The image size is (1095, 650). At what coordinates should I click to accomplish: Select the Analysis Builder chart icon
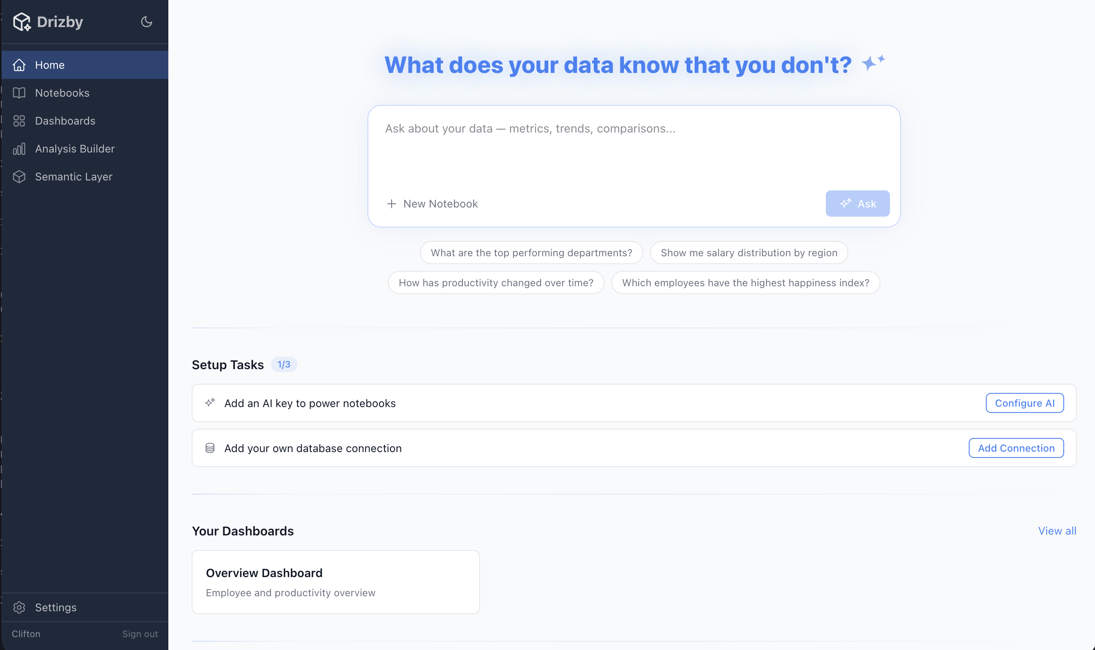[19, 148]
